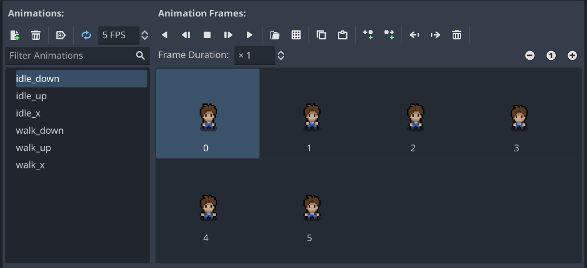Toggle animation looping
Viewport: 587px width, 268px height.
pos(86,35)
